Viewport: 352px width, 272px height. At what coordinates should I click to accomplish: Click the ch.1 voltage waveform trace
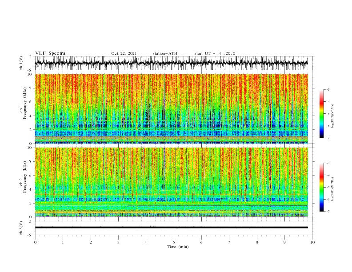tap(171, 63)
